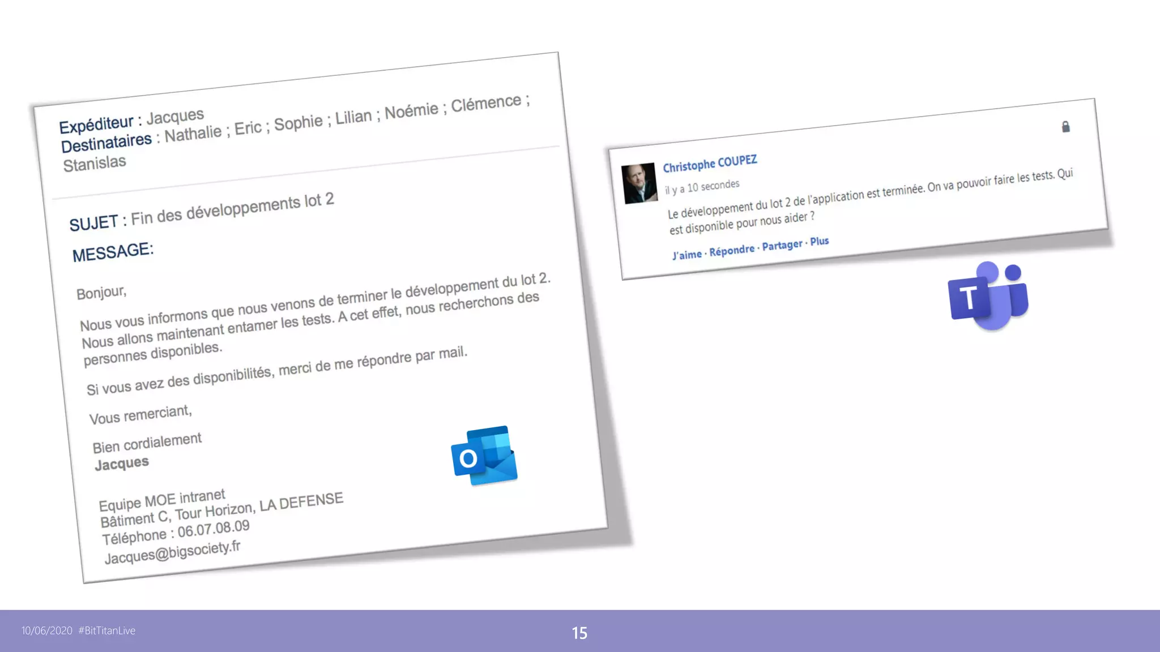Image resolution: width=1160 pixels, height=652 pixels.
Task: Click the 10/06/2020 date in footer
Action: click(47, 630)
